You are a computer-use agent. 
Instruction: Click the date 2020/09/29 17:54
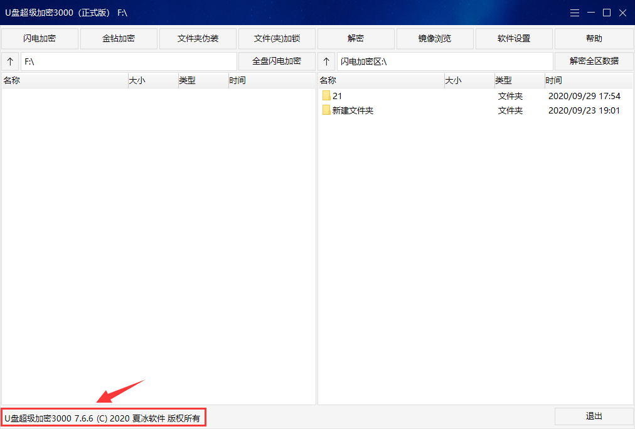(x=584, y=96)
